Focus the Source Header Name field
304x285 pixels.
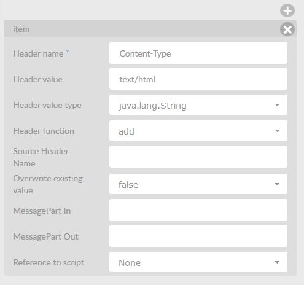coord(198,157)
